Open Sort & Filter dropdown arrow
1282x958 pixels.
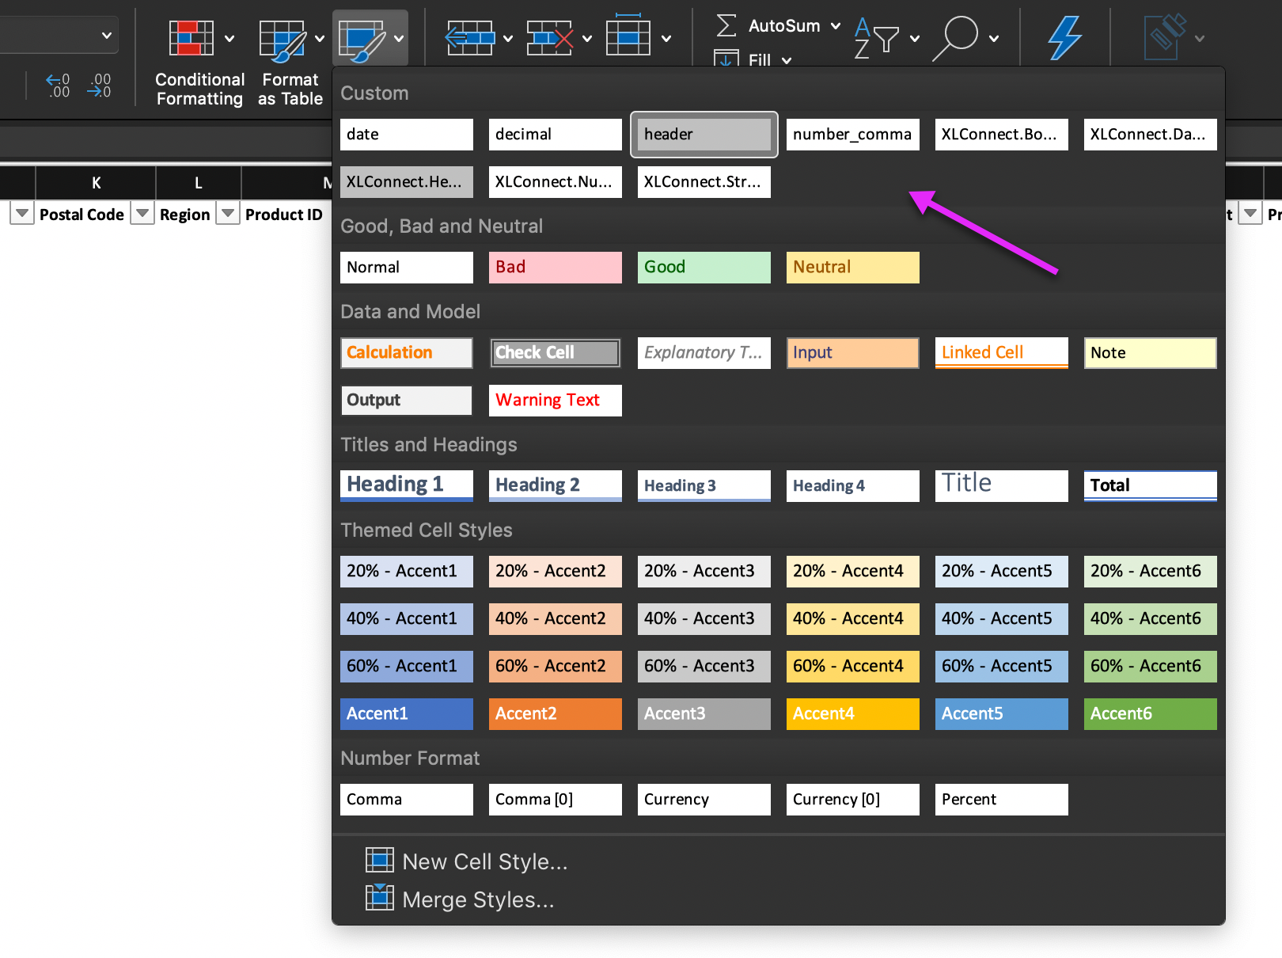point(915,38)
